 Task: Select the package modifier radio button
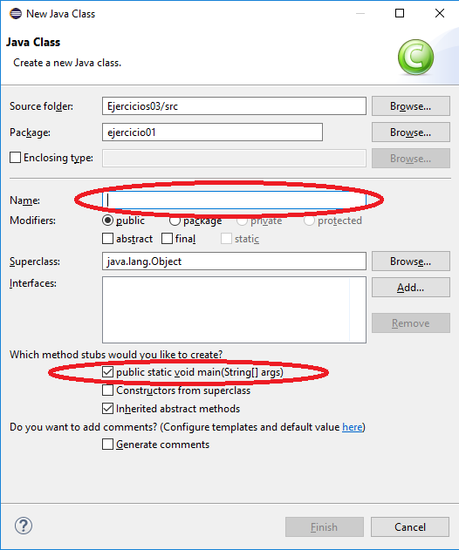pos(175,221)
